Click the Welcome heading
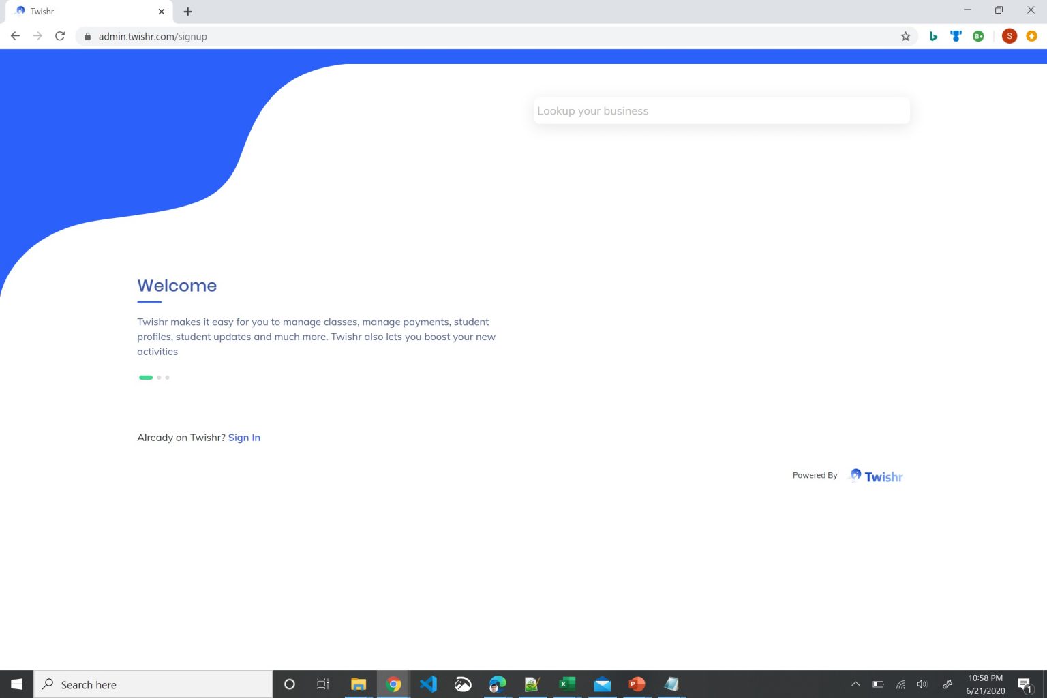1047x698 pixels. coord(177,286)
